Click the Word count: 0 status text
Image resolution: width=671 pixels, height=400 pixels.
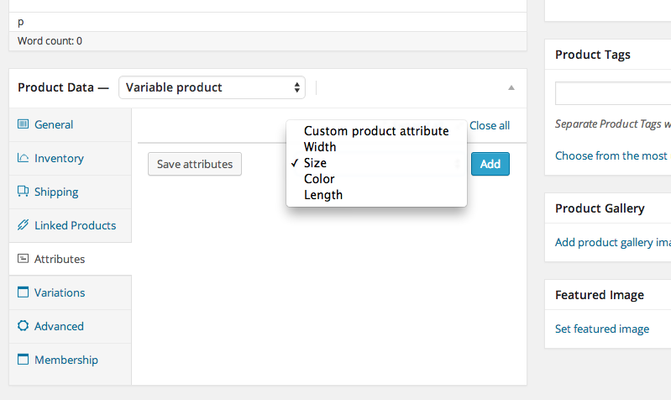tap(50, 41)
